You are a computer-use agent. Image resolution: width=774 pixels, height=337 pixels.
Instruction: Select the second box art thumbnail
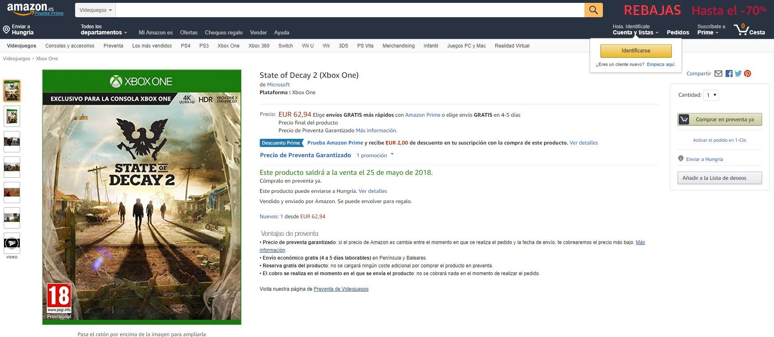coord(12,116)
